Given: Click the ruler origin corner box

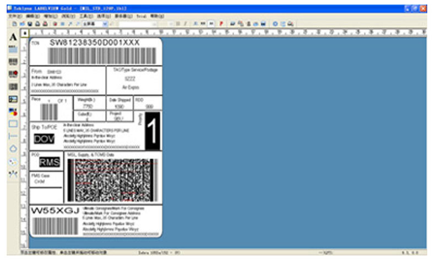Looking at the screenshot, I should pos(25,33).
